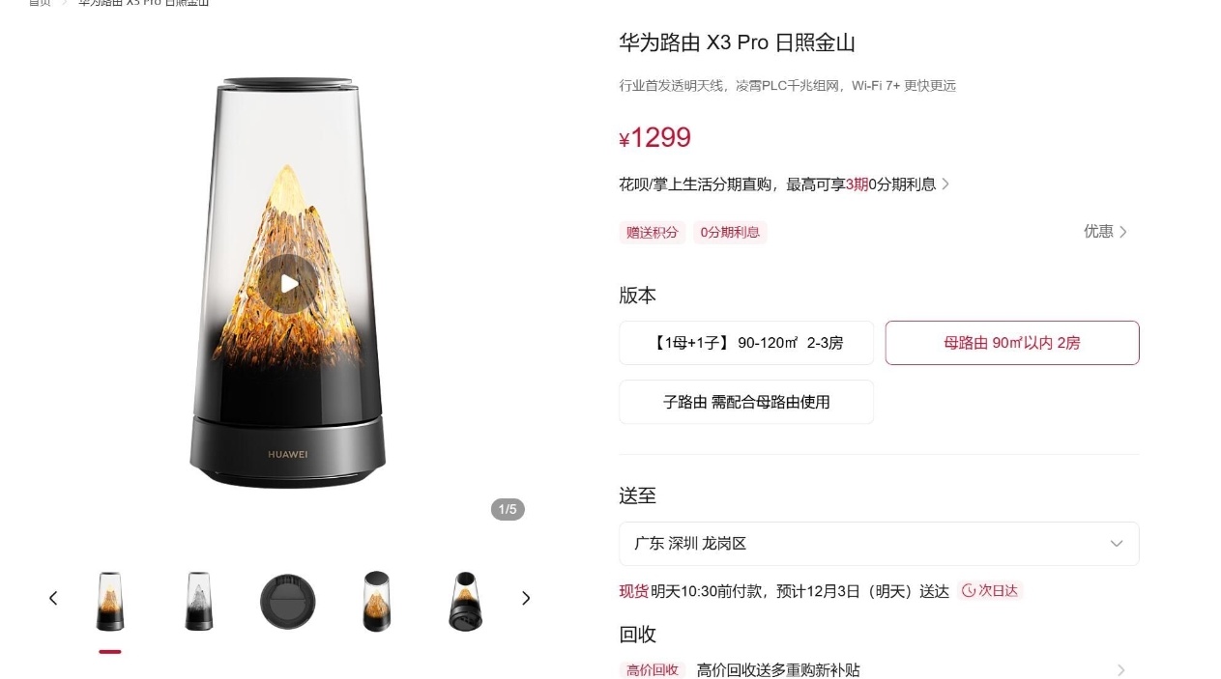Click the 次日达 clock icon badge
The image size is (1221, 679).
coord(990,591)
